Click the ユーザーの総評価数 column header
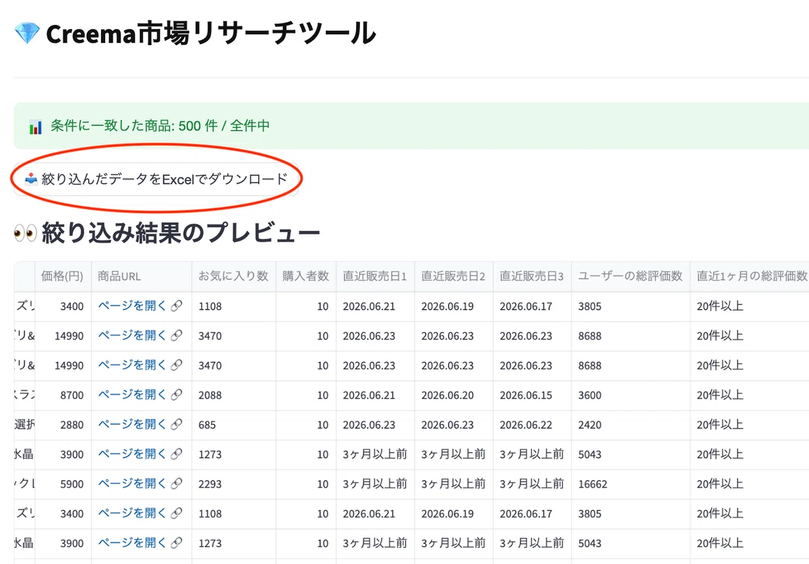This screenshot has width=809, height=564. 630,276
